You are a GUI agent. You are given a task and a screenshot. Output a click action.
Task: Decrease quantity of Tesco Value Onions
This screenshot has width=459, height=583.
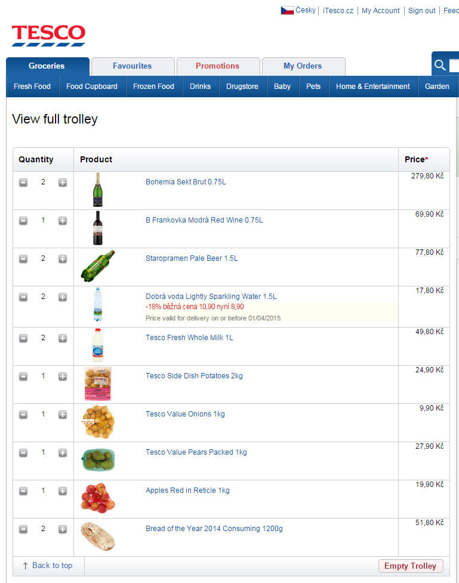coord(23,415)
